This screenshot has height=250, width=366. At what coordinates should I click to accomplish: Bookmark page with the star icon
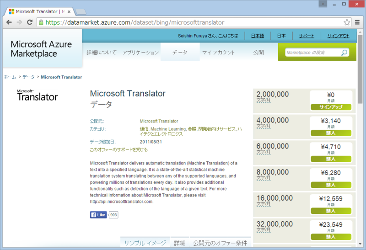tap(347, 22)
